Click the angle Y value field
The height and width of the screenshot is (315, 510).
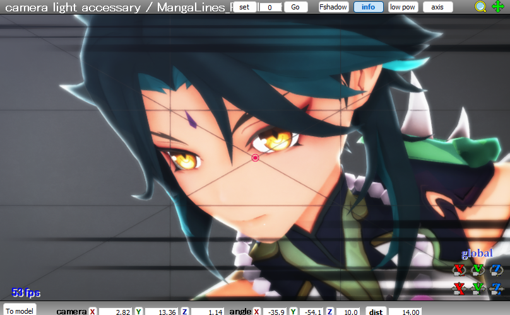pyautogui.click(x=311, y=311)
